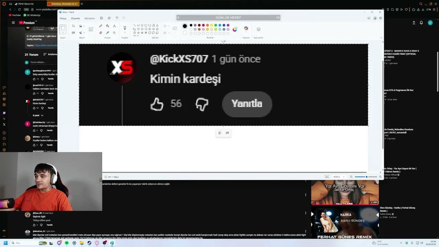Adjust the Paint zoom slider
Image resolution: width=439 pixels, height=247 pixels.
pos(366,177)
